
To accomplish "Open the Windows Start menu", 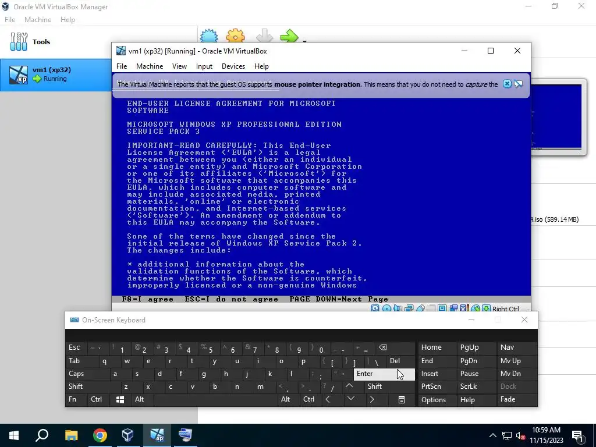I will click(14, 435).
